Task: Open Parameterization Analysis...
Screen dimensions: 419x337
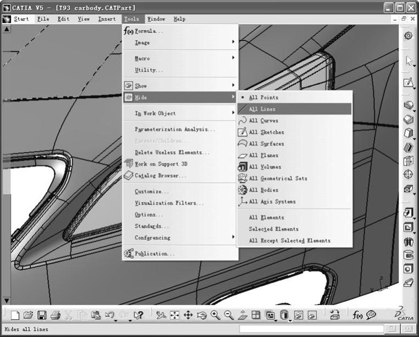Action: [181, 129]
